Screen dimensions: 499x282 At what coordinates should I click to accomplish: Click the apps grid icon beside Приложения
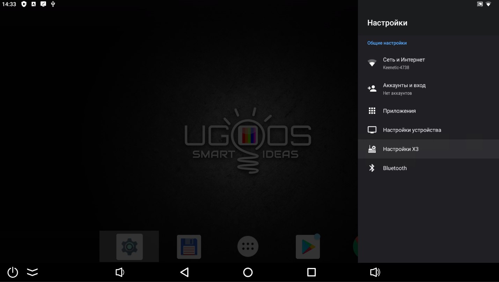pos(372,111)
